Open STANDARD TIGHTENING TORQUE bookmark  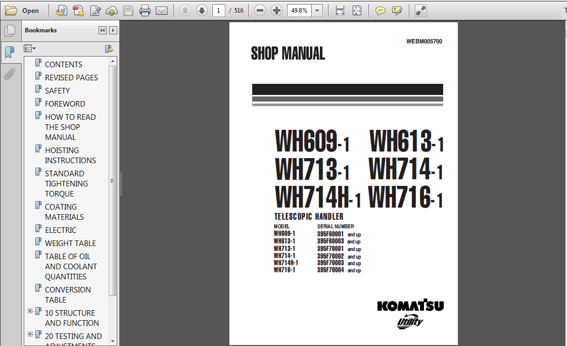pyautogui.click(x=66, y=184)
